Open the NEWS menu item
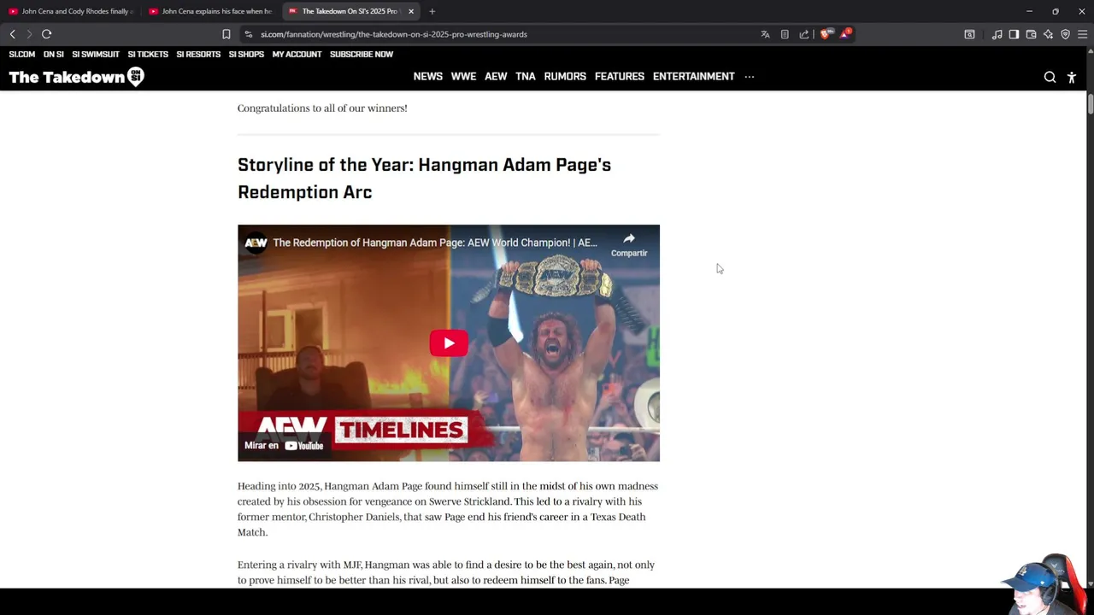The image size is (1094, 615). (x=428, y=76)
